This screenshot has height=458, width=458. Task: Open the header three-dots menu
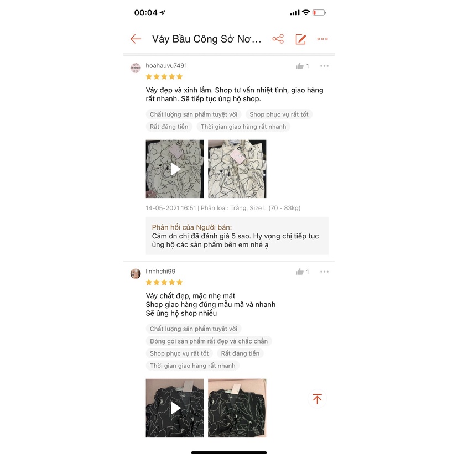point(322,39)
